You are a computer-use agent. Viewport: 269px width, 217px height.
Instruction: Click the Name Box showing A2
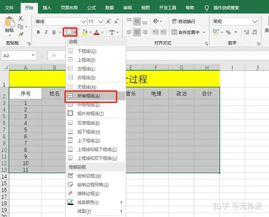(x=19, y=55)
